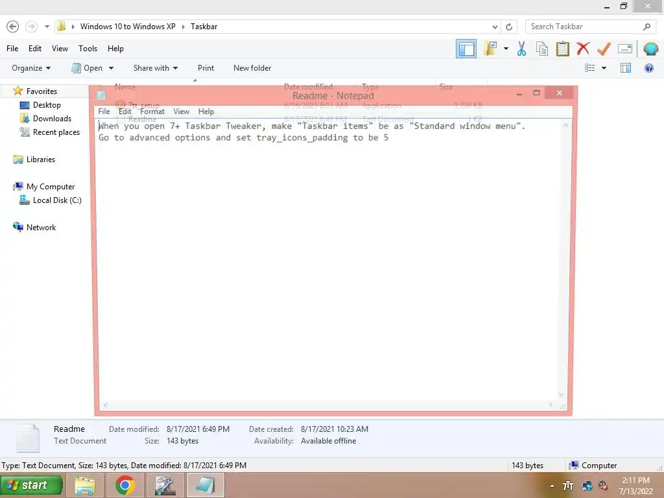Click the Refresh button in address bar
The image size is (664, 498).
[509, 27]
